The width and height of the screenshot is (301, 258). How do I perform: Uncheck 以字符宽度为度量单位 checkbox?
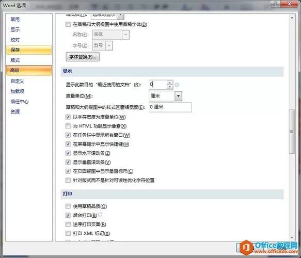[x=68, y=117]
